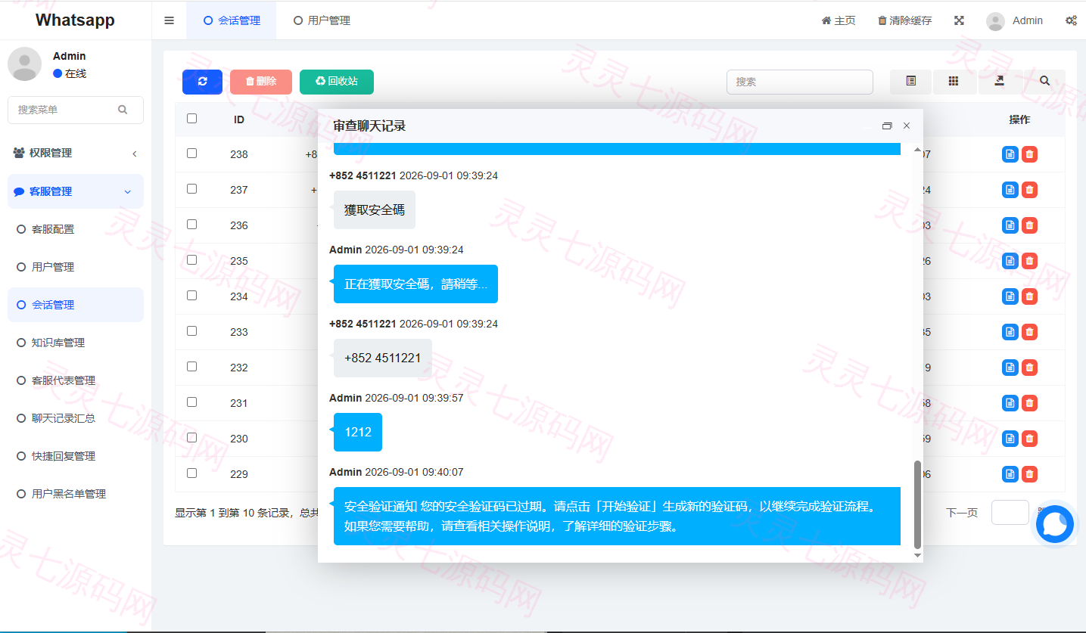1086x633 pixels.
Task: Expand the 权限管理 sidebar group
Action: click(x=76, y=153)
